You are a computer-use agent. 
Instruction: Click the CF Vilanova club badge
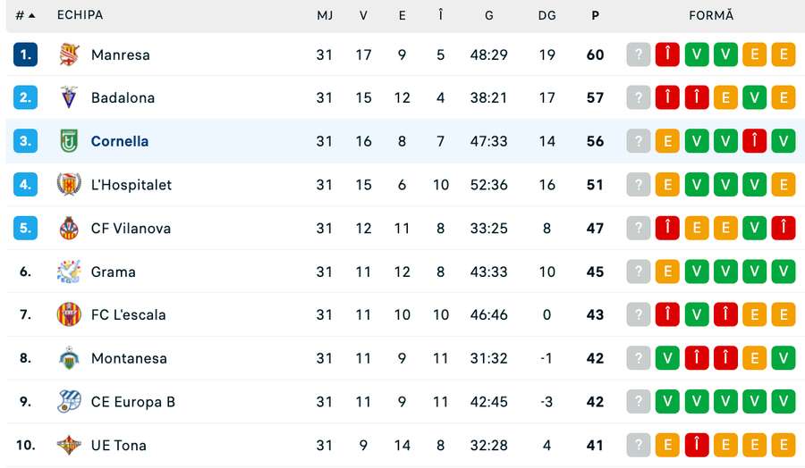pos(69,229)
